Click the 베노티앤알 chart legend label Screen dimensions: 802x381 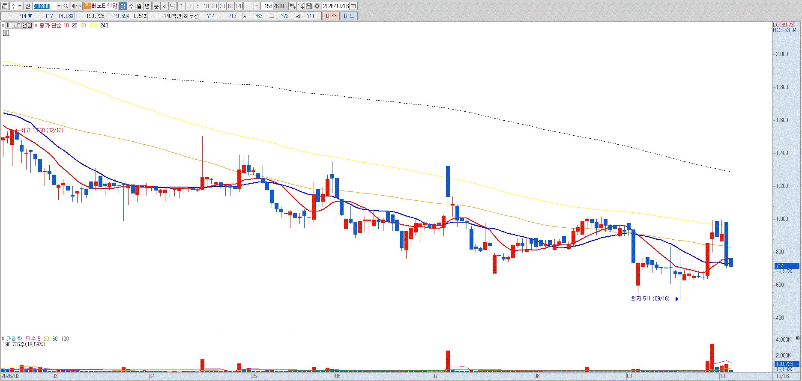pyautogui.click(x=20, y=26)
